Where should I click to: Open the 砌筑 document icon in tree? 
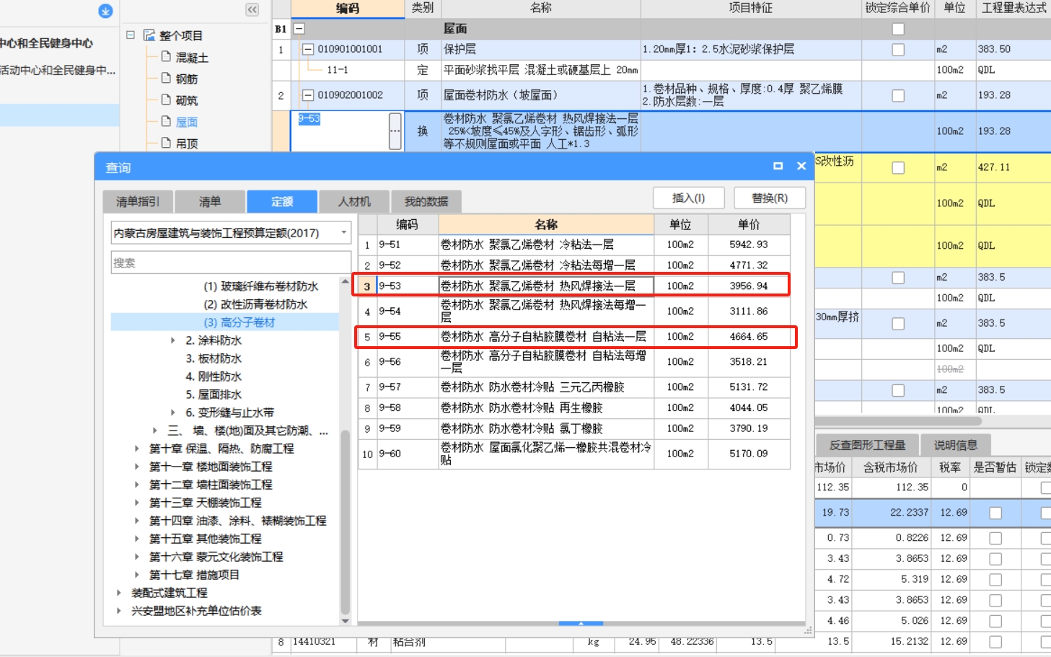(166, 100)
